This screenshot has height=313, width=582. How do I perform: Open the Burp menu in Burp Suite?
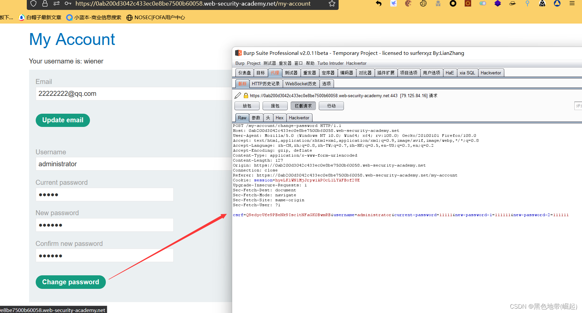click(240, 63)
